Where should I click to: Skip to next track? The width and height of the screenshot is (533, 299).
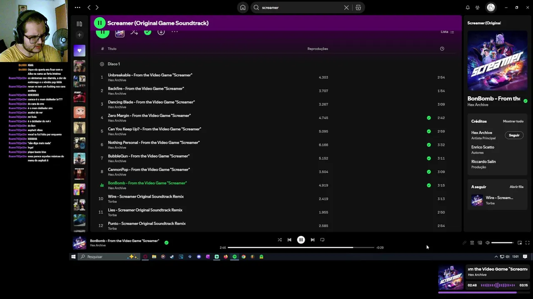(x=312, y=240)
